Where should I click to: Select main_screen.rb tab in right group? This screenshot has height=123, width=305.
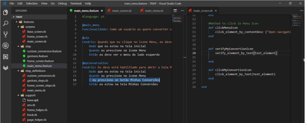[x=203, y=11]
